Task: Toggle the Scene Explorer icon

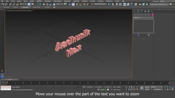Action: 117,4
